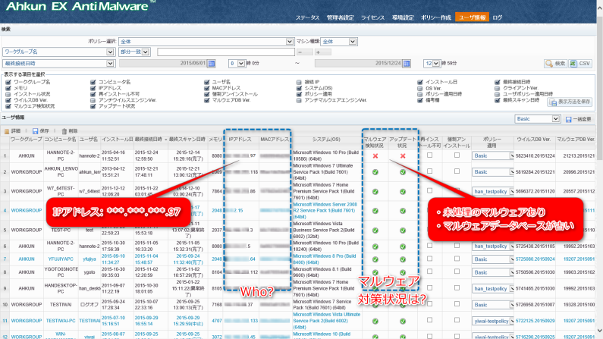The image size is (603, 339).
Task: Click red X update status for row 1
Action: pyautogui.click(x=403, y=156)
